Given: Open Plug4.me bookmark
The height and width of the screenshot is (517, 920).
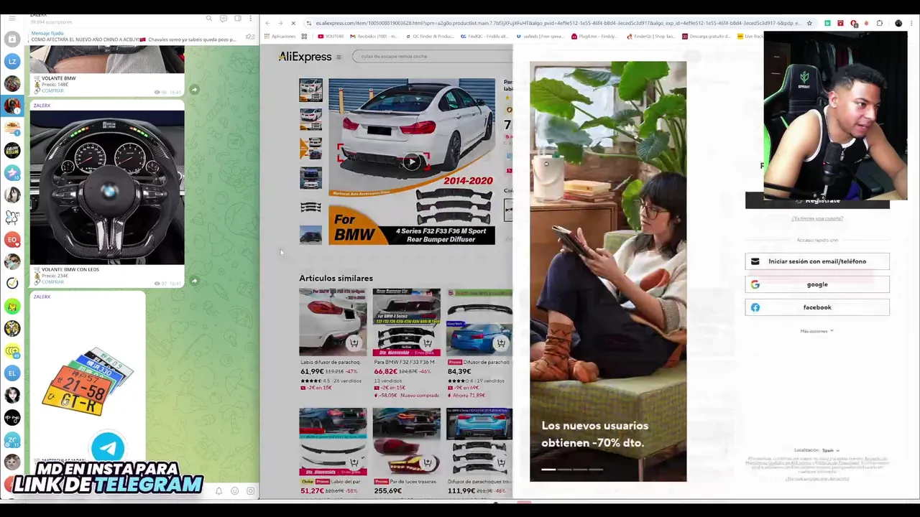Looking at the screenshot, I should (594, 36).
